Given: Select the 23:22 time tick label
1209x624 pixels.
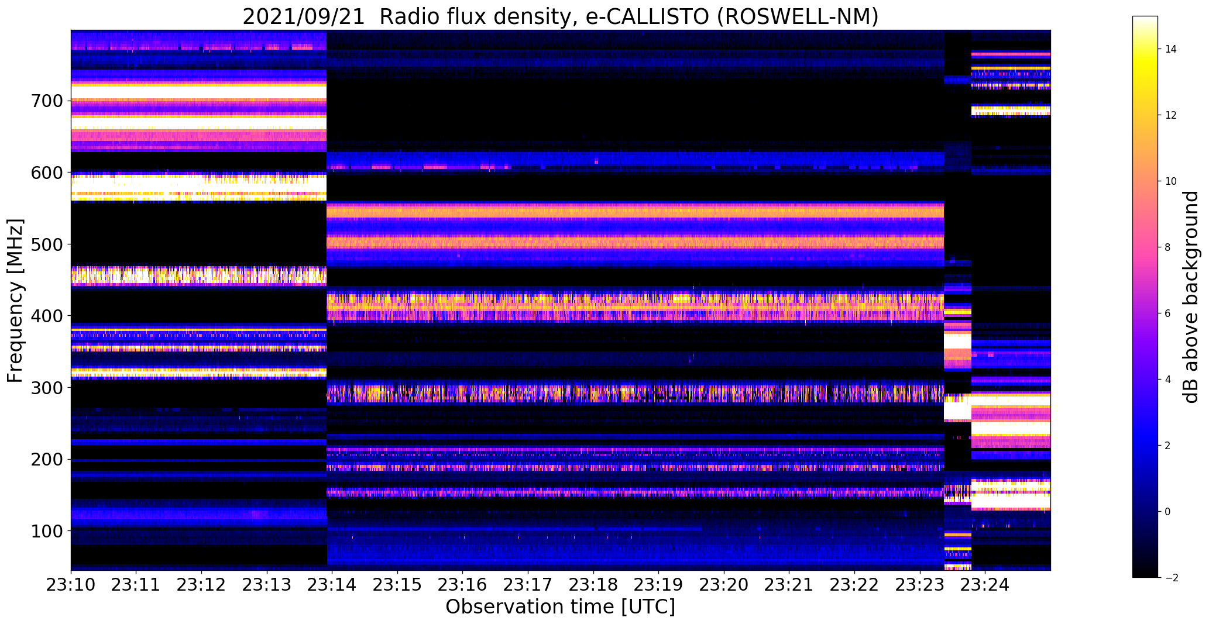Looking at the screenshot, I should pos(855,585).
